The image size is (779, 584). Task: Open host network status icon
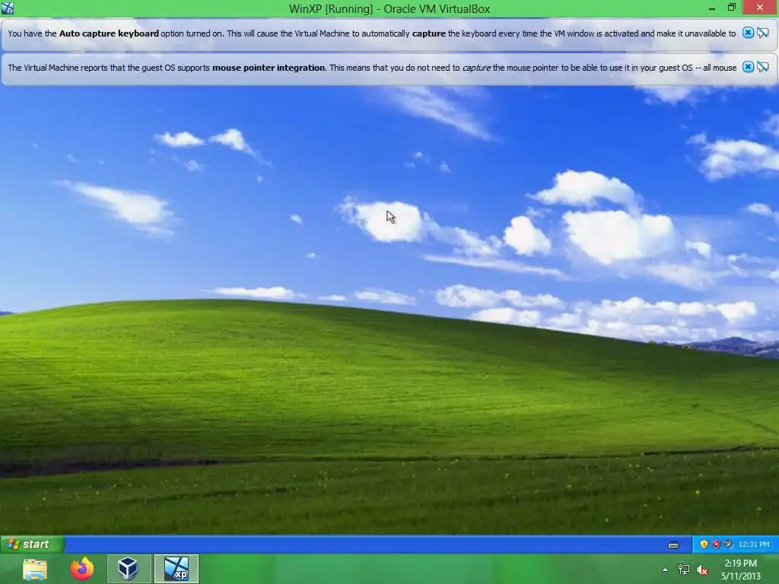tap(684, 570)
